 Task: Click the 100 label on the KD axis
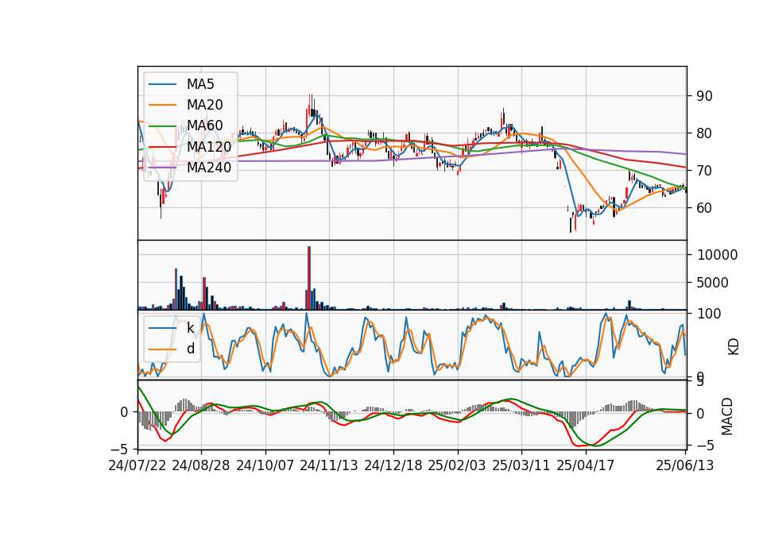pyautogui.click(x=709, y=314)
